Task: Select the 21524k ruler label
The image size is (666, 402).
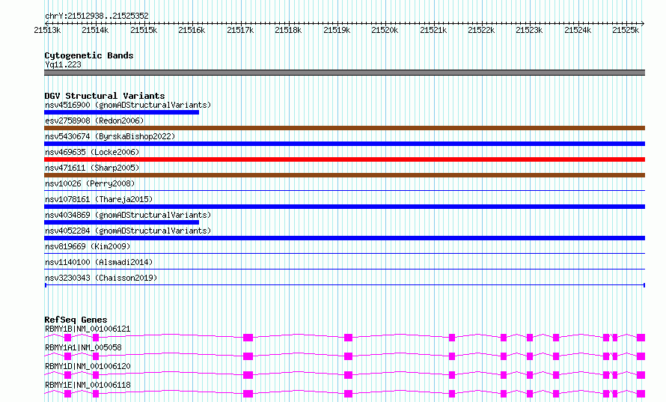Action: coord(577,30)
